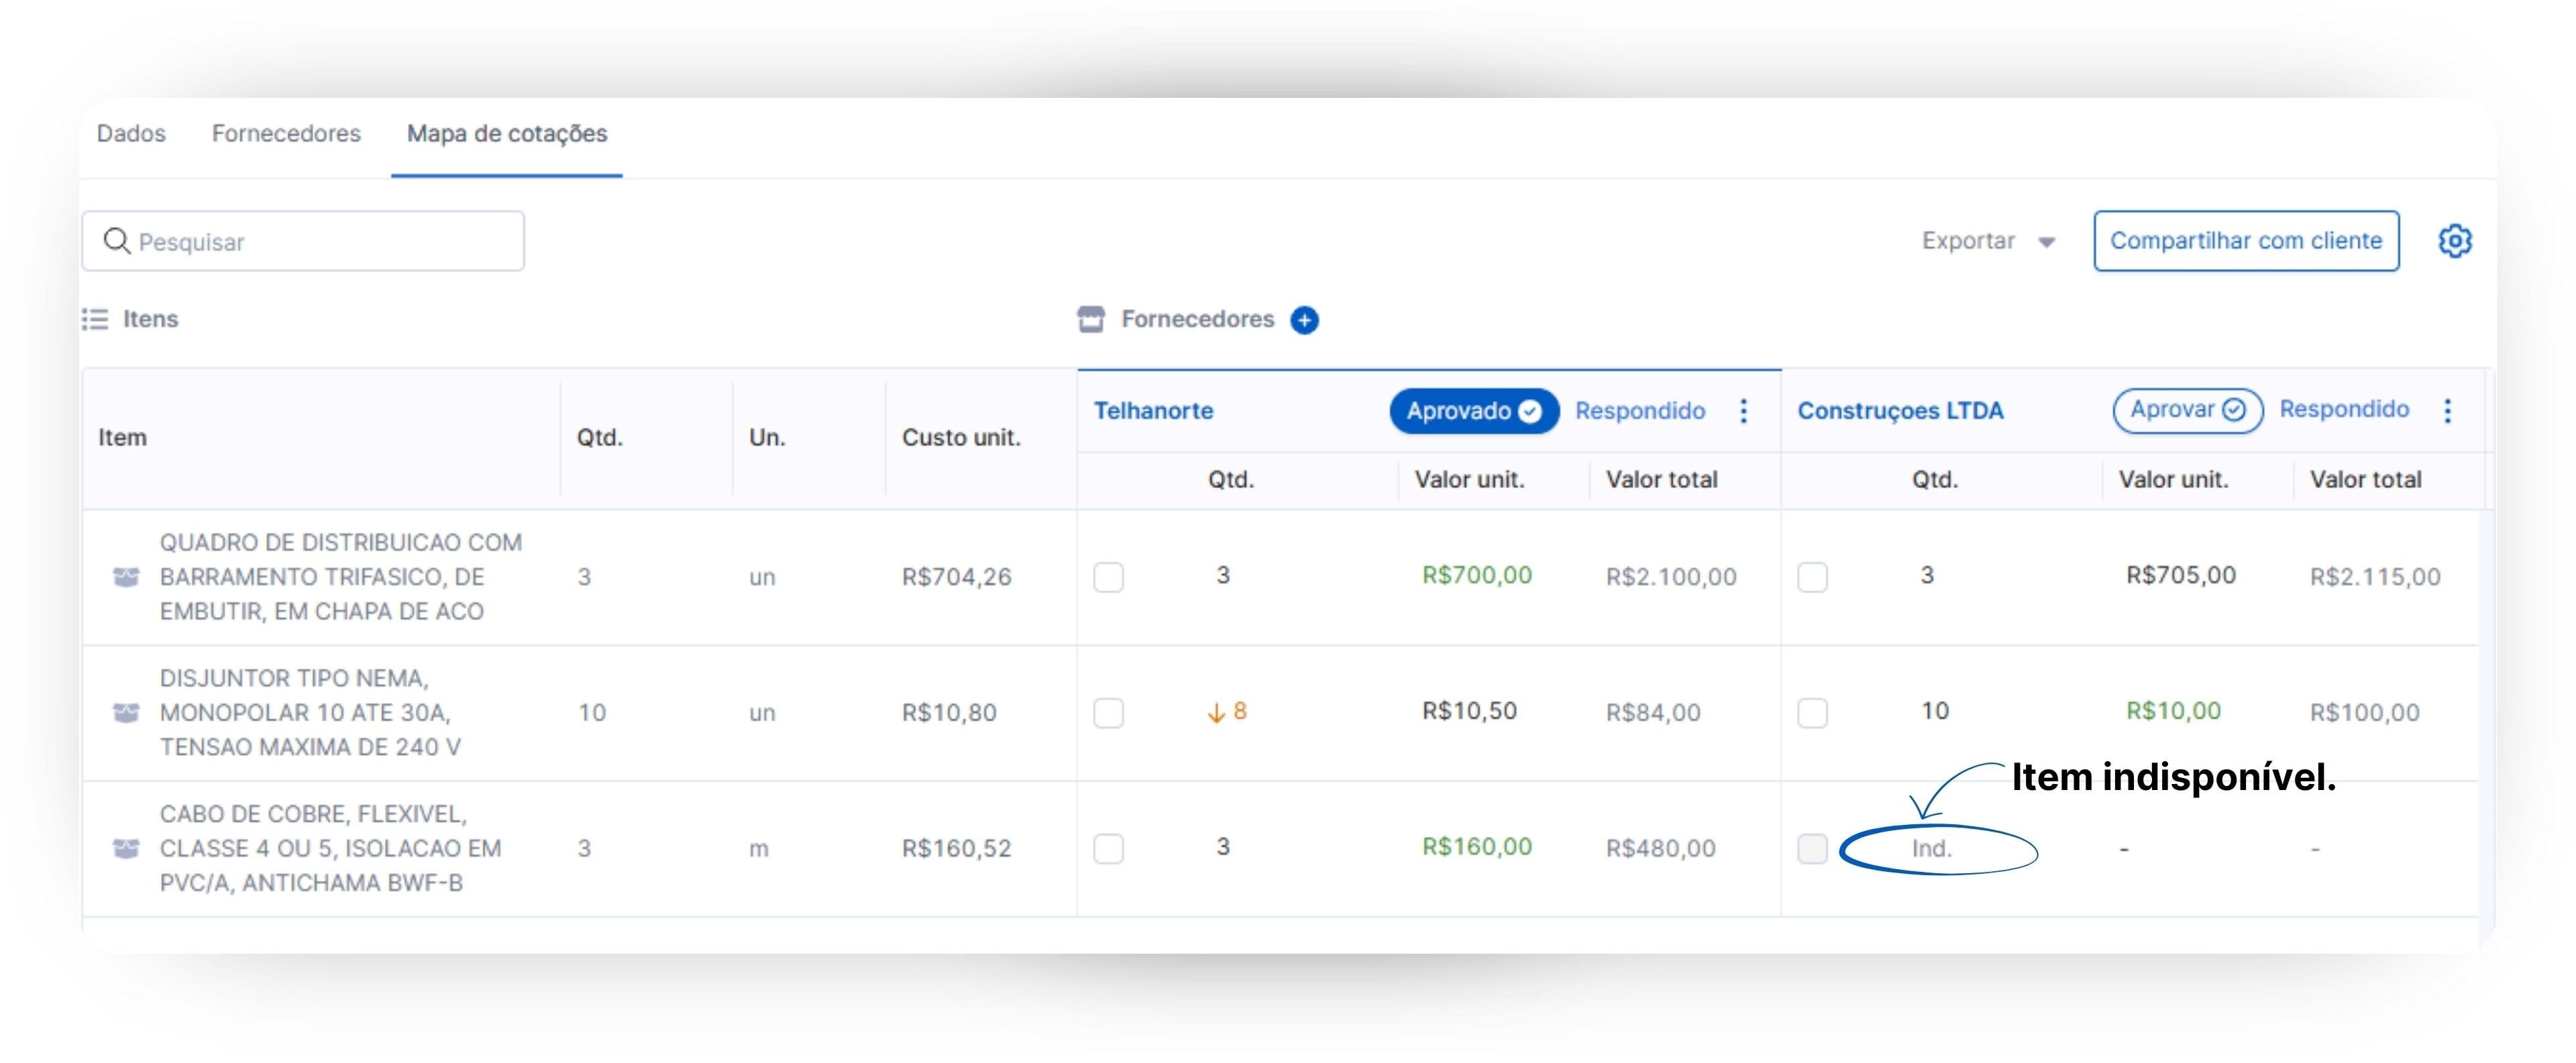2576x1063 pixels.
Task: Open settings gear icon
Action: tap(2454, 241)
